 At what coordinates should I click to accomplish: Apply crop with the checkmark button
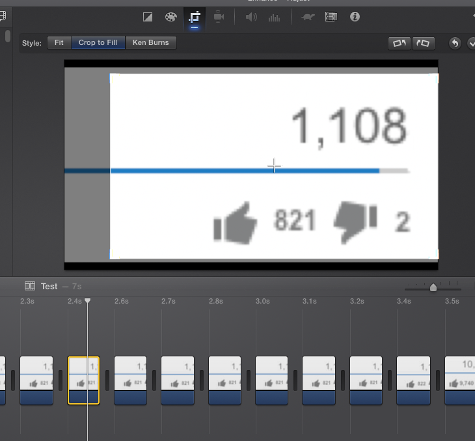point(471,44)
